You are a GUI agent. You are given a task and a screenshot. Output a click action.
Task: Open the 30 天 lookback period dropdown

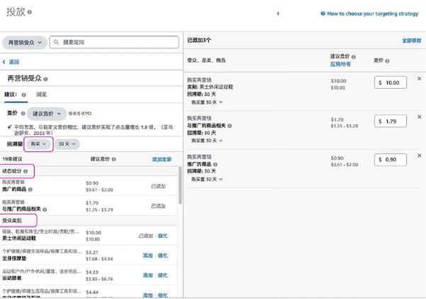[67, 144]
